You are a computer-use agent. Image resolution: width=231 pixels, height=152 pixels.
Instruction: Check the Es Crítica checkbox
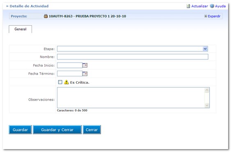pyautogui.click(x=60, y=82)
